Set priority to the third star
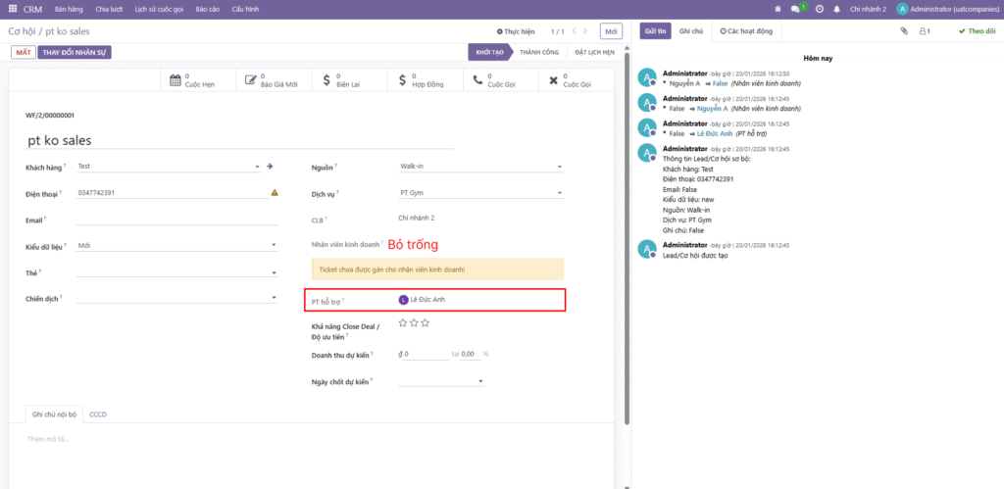1004x489 pixels. pos(426,322)
